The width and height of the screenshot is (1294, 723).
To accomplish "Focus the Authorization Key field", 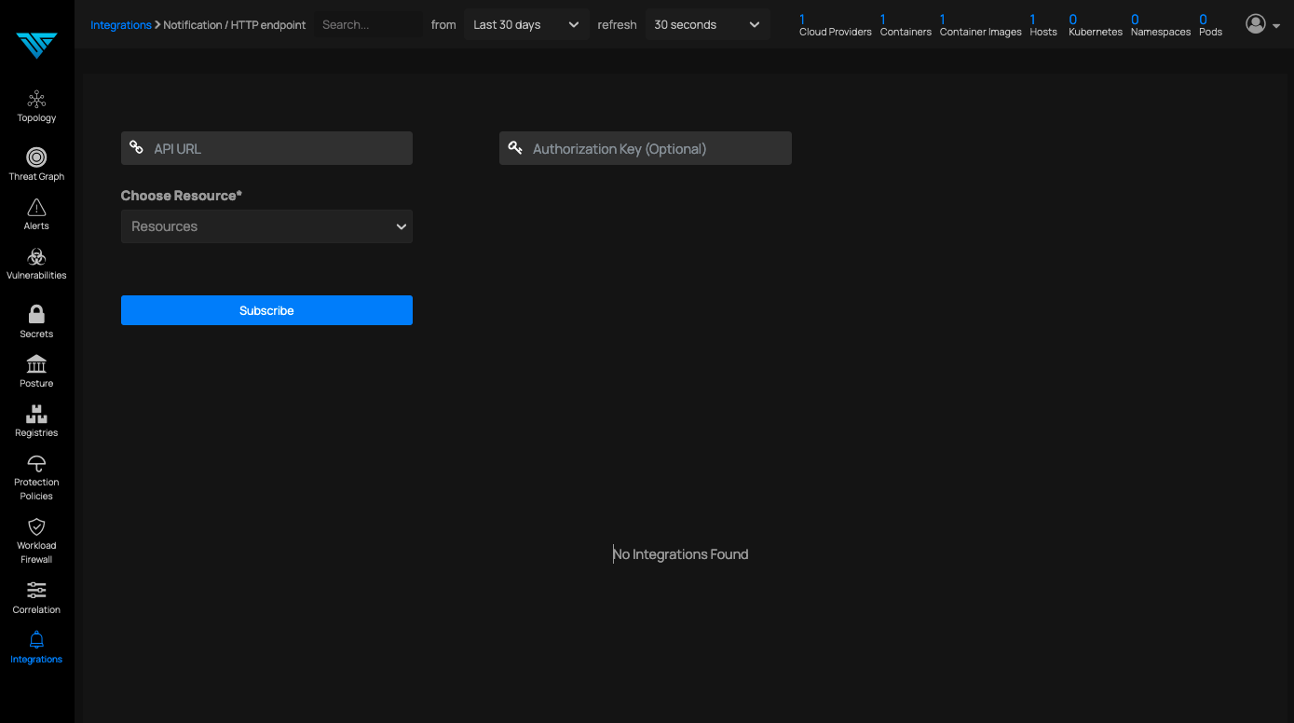I will point(657,148).
